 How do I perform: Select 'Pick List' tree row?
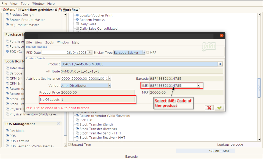click(86, 120)
